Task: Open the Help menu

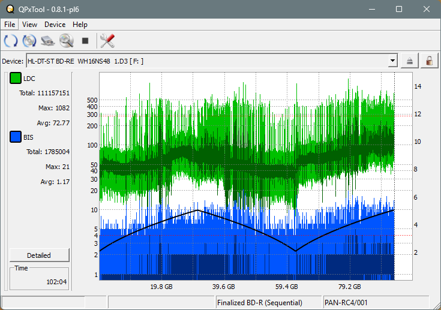Action: 80,25
